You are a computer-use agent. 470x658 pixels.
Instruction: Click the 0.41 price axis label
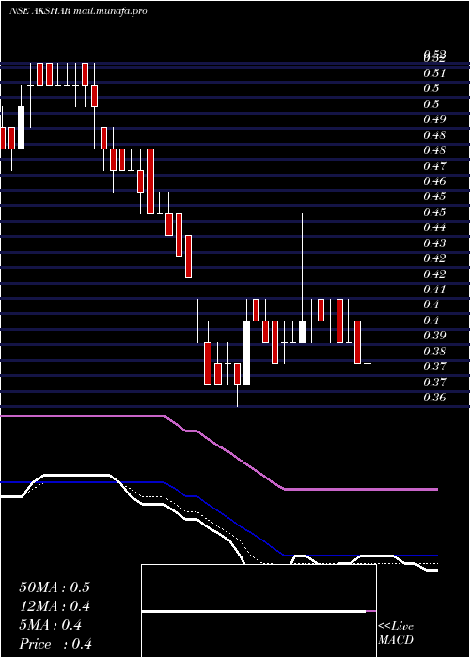click(434, 290)
